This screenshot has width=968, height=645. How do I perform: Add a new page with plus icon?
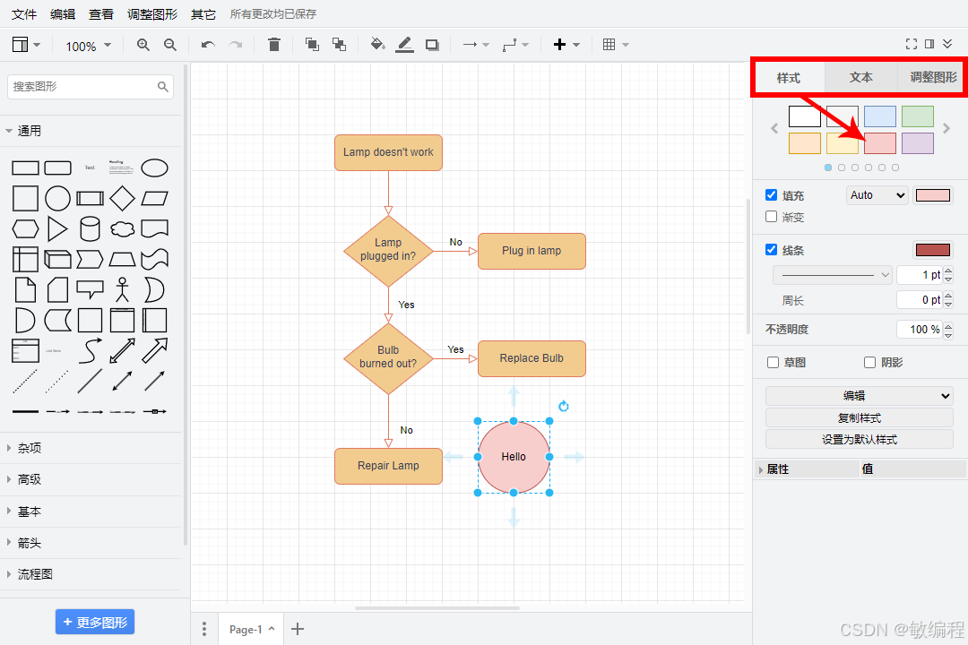tap(298, 629)
